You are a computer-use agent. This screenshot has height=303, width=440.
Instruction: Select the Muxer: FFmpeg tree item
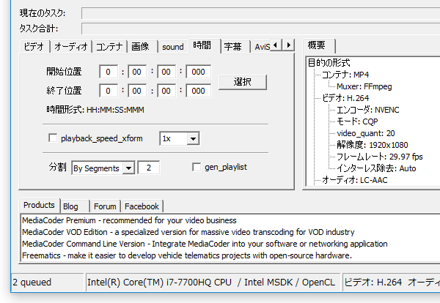pos(364,86)
